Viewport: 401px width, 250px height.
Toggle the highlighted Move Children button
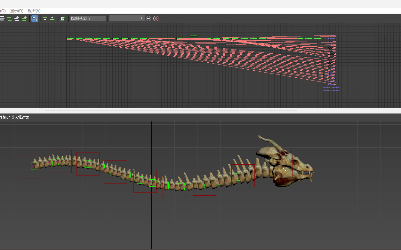(35, 19)
